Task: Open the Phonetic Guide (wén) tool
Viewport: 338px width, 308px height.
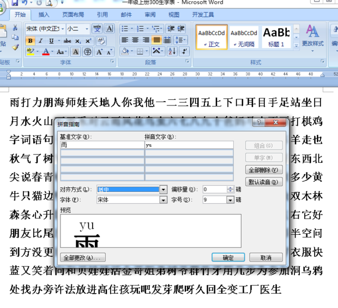Action: pyautogui.click(x=97, y=28)
